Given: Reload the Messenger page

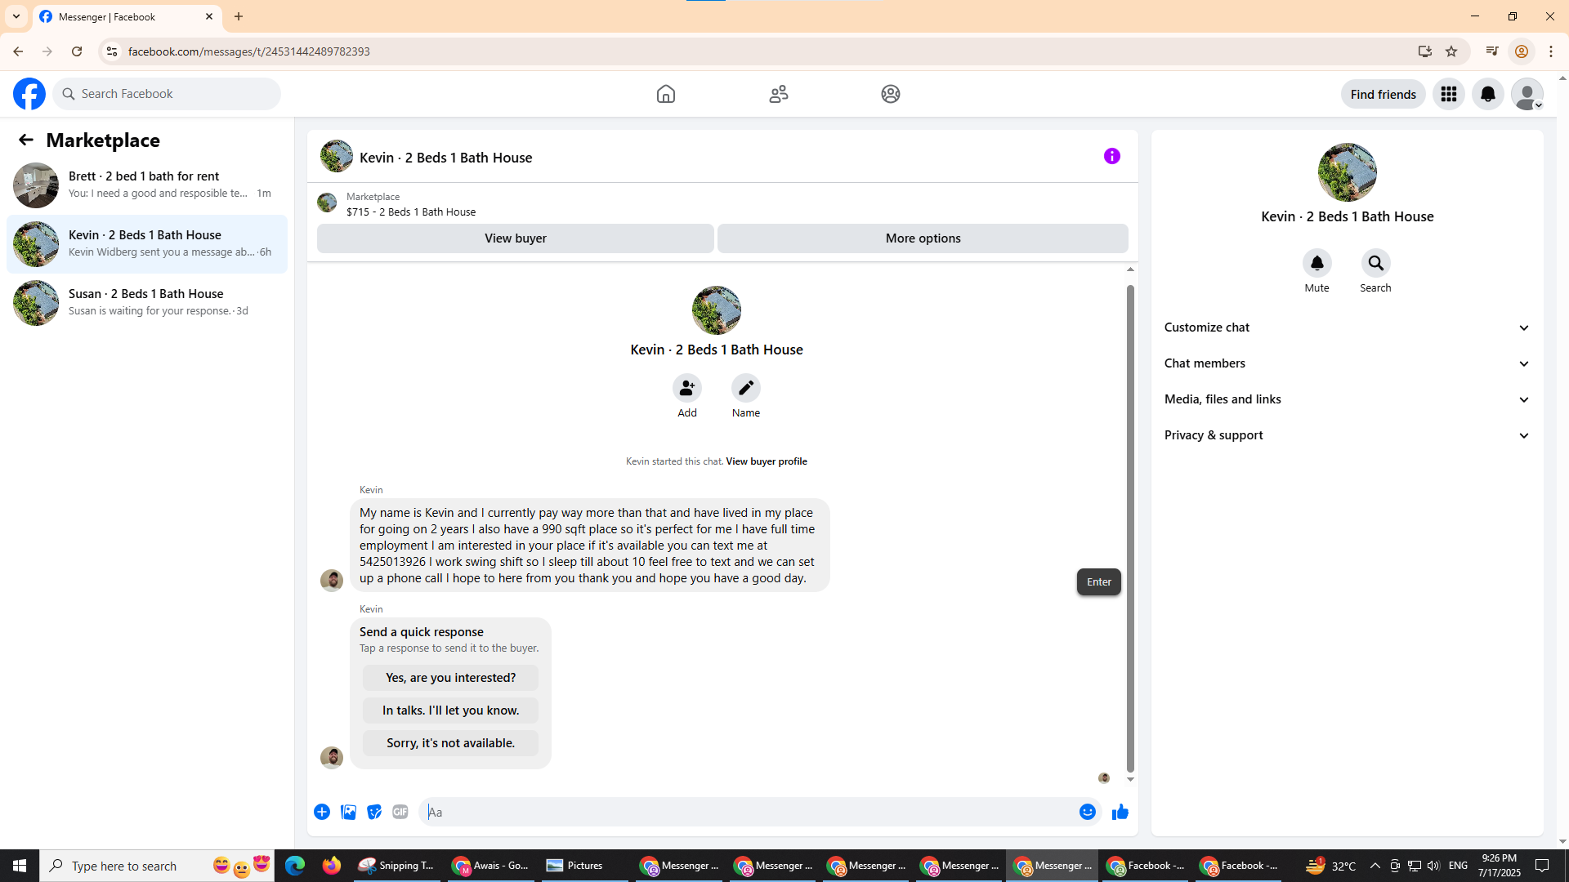Looking at the screenshot, I should tap(77, 51).
